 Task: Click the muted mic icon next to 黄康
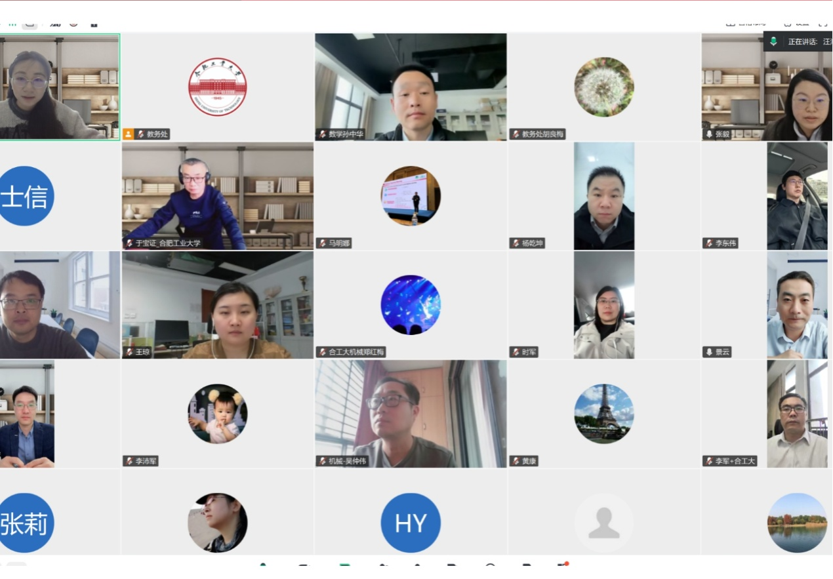tap(516, 461)
